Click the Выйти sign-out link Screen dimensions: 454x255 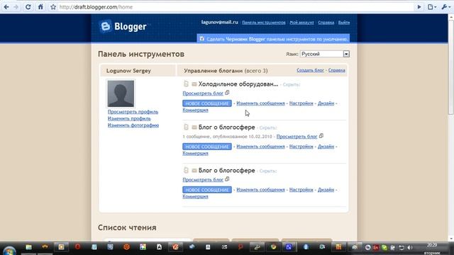click(344, 23)
